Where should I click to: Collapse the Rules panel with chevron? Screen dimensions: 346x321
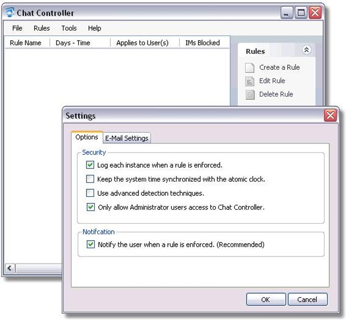click(x=306, y=50)
